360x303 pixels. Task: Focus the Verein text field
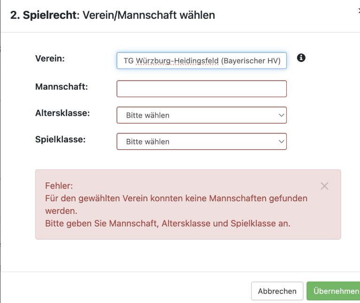pyautogui.click(x=201, y=61)
